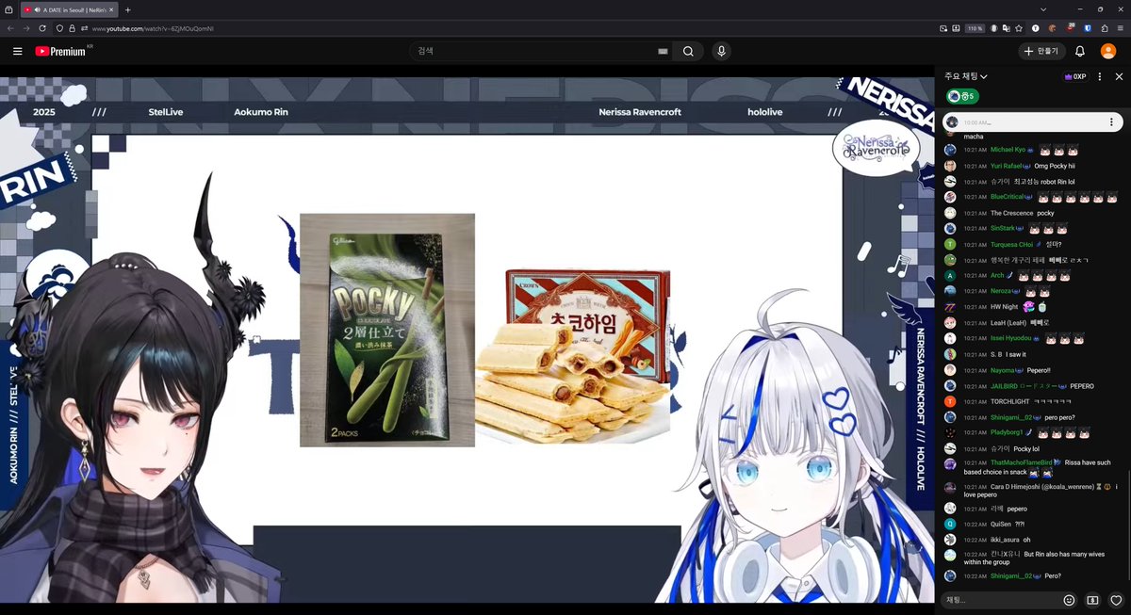The width and height of the screenshot is (1131, 615).
Task: Expand the 주요 채팅 chat mode dropdown
Action: 966,76
